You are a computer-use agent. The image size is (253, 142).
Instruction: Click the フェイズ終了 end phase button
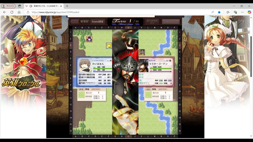pos(171,22)
